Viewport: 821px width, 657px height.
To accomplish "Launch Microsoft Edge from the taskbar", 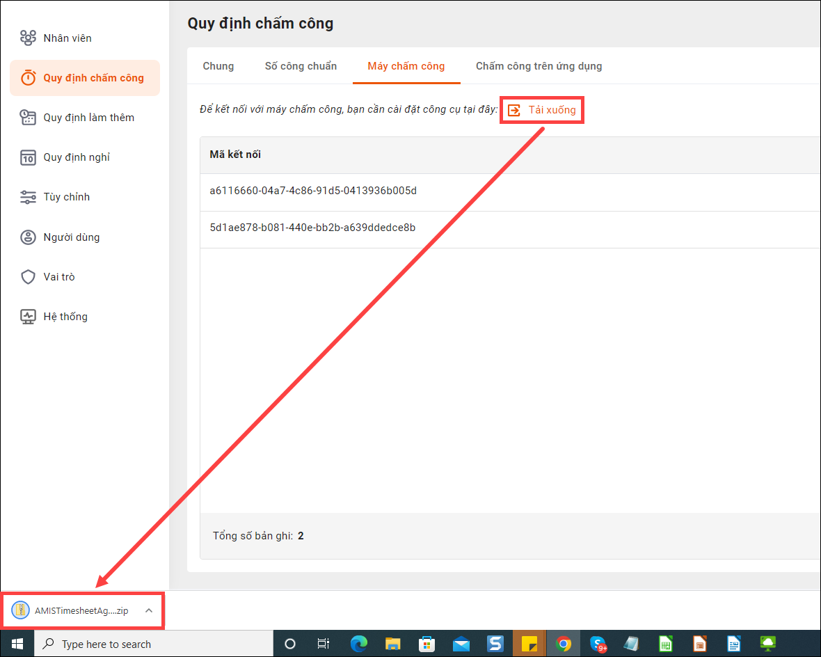I will coord(358,644).
